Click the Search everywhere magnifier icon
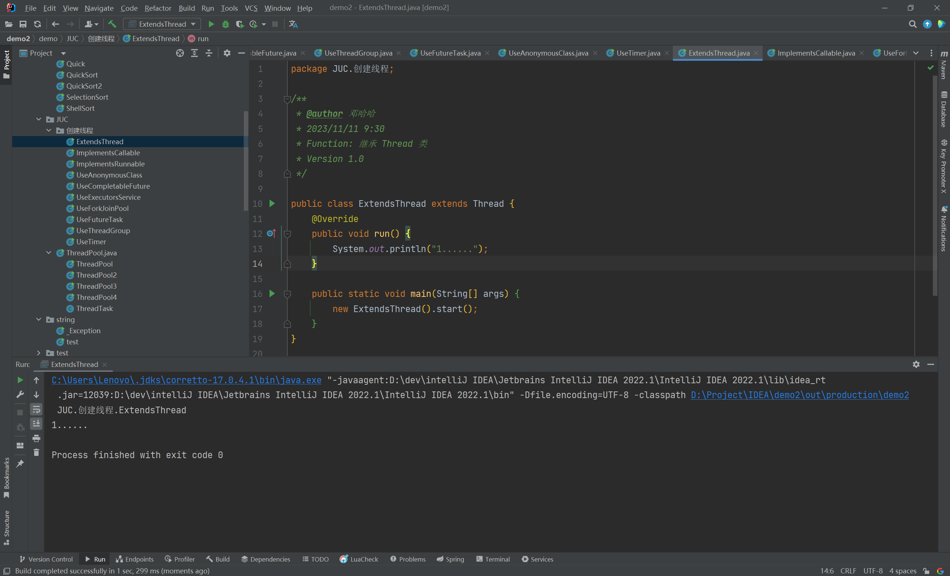 tap(913, 24)
